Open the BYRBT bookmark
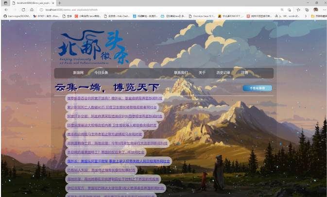The width and height of the screenshot is (327, 197). click(x=46, y=16)
